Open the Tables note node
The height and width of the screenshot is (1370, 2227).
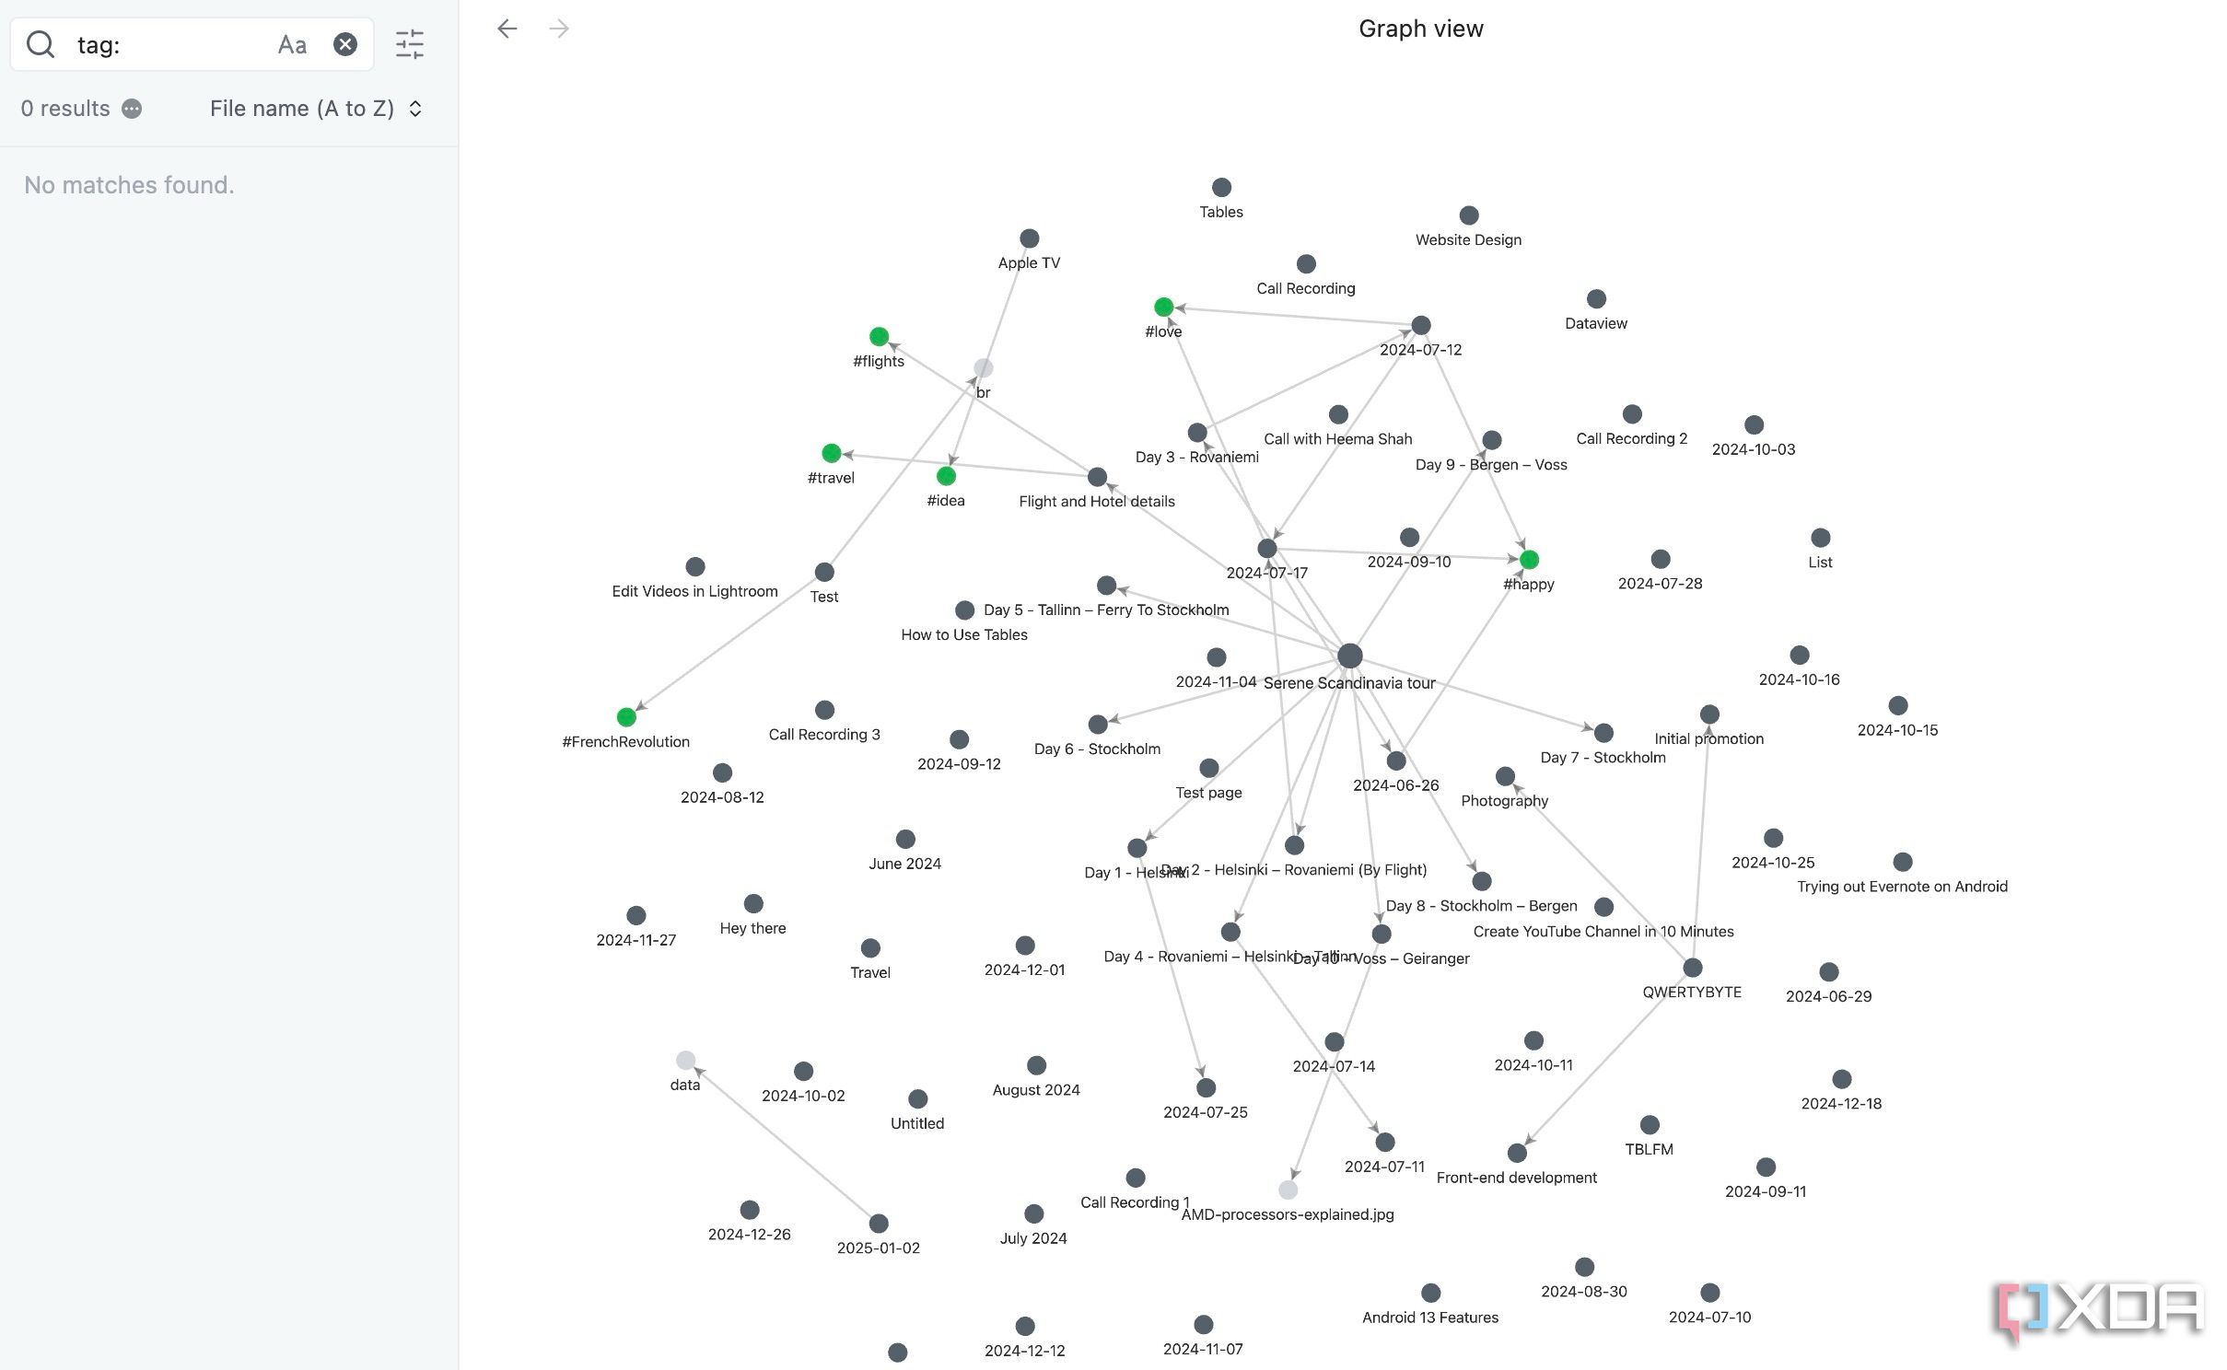pos(1221,188)
